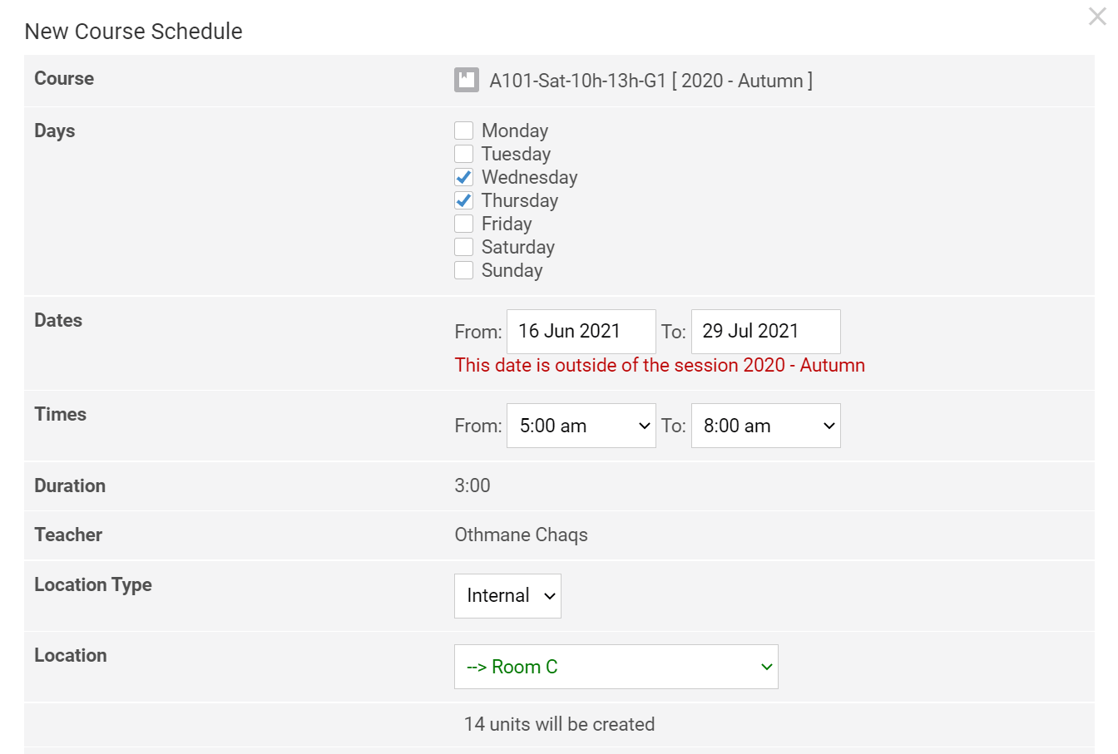1118x754 pixels.
Task: Click the 14 units will be created text
Action: [559, 724]
